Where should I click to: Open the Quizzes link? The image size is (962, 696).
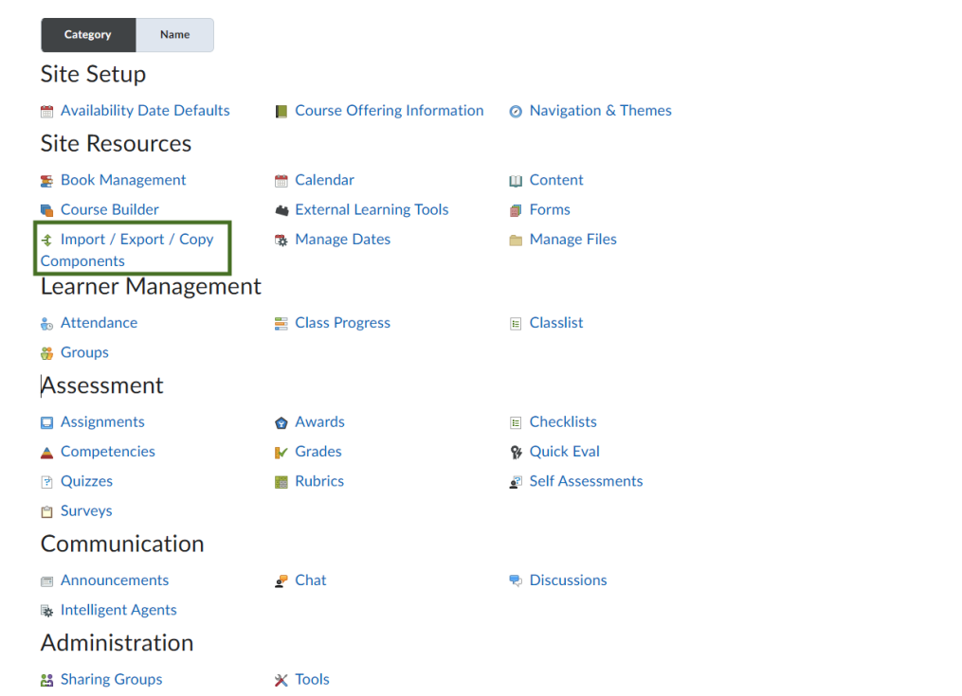(86, 481)
